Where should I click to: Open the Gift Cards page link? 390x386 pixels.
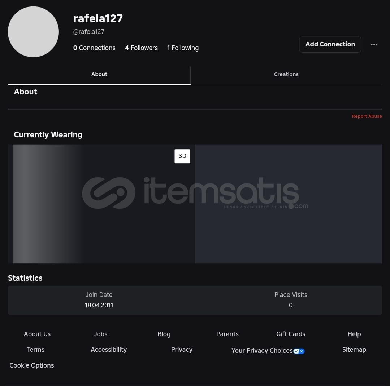coord(291,334)
